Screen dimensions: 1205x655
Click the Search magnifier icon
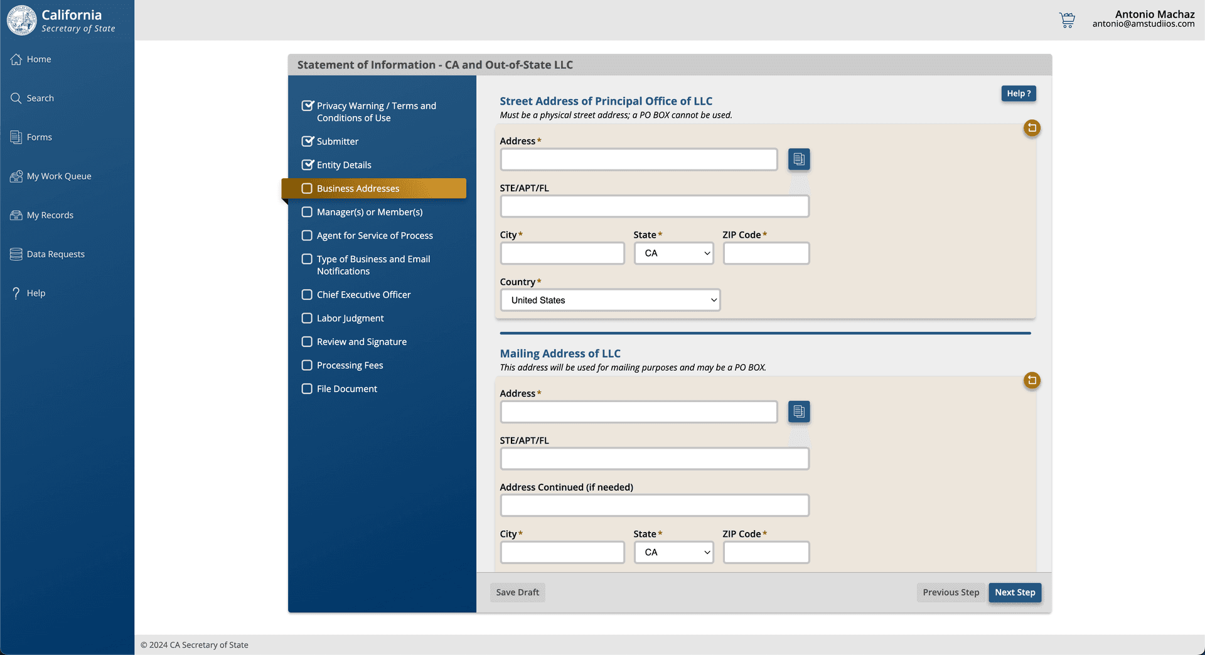[x=16, y=99]
